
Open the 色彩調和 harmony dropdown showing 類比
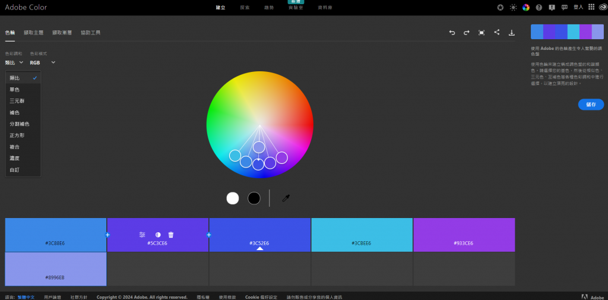14,62
